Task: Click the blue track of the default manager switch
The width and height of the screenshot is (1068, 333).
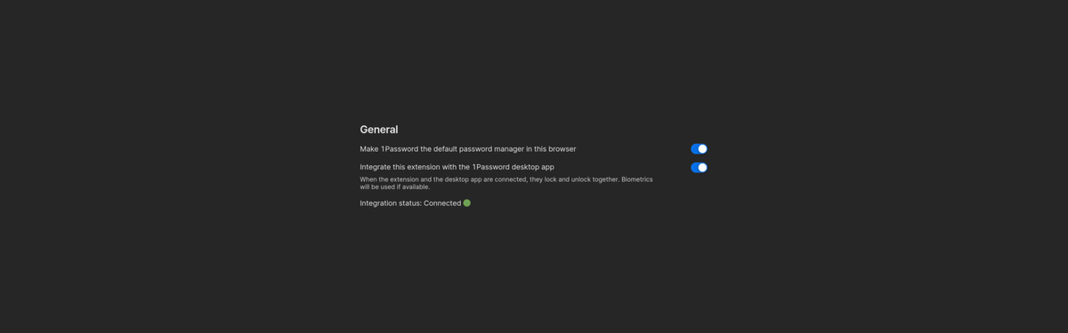Action: pyautogui.click(x=694, y=149)
